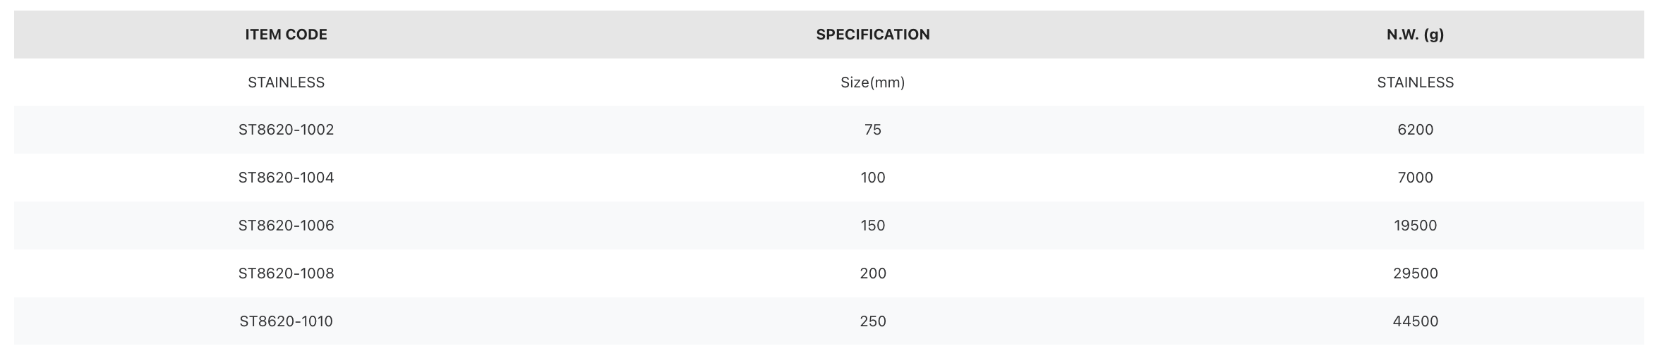Select item code ST8620-1010
This screenshot has width=1657, height=358.
point(286,321)
